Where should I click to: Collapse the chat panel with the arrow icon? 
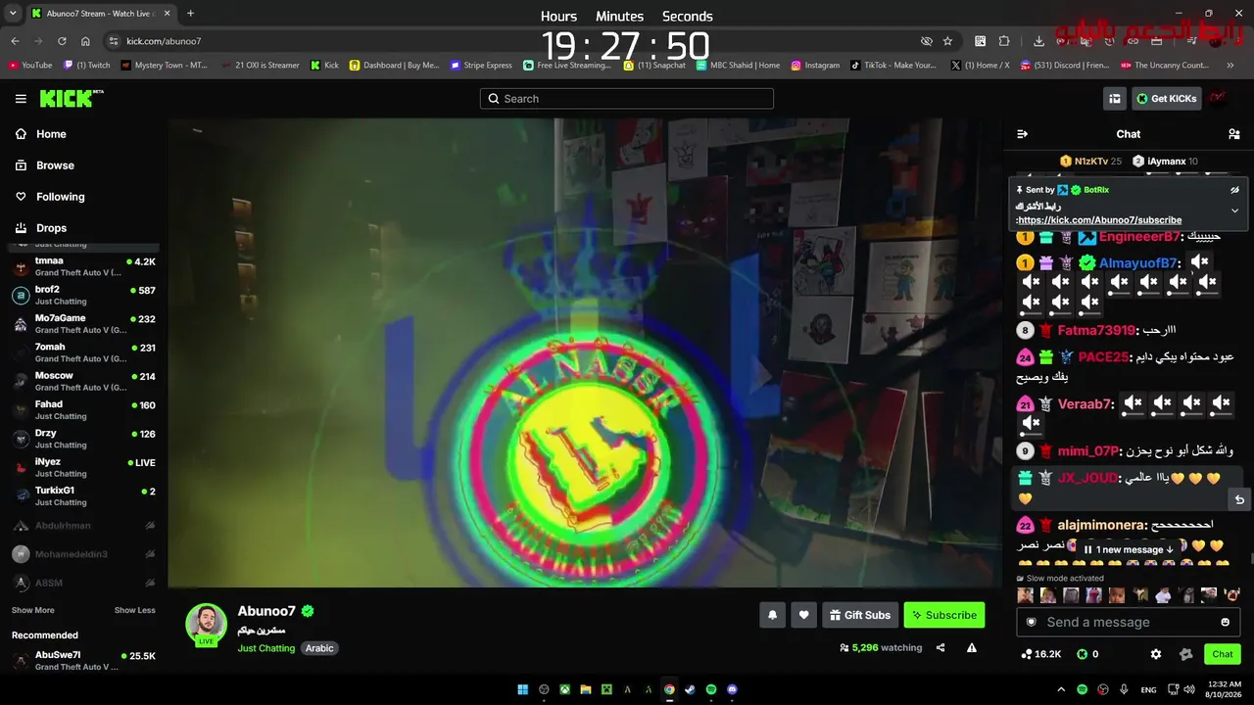(x=1022, y=134)
